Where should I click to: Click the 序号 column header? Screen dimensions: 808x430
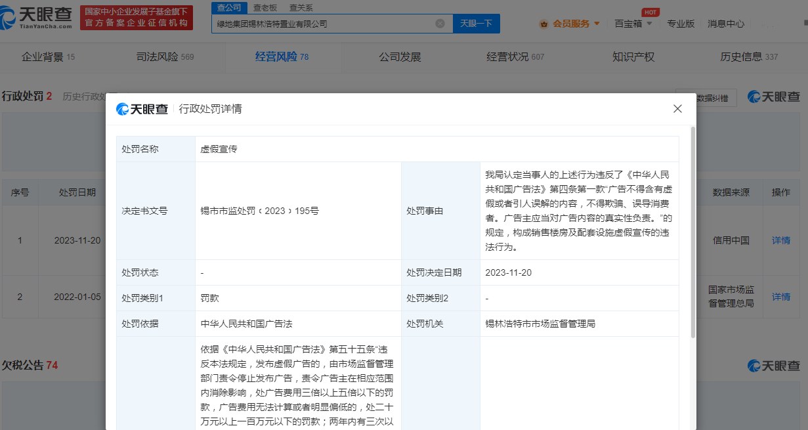[x=20, y=192]
